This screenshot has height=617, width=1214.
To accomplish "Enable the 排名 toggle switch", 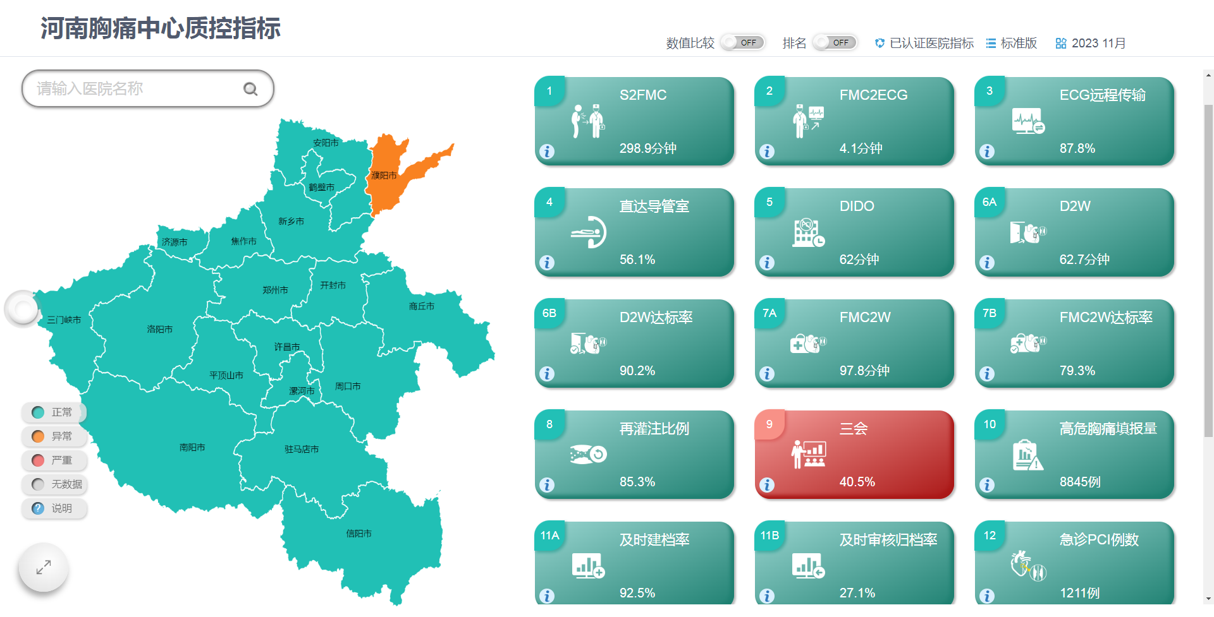I will [x=835, y=42].
